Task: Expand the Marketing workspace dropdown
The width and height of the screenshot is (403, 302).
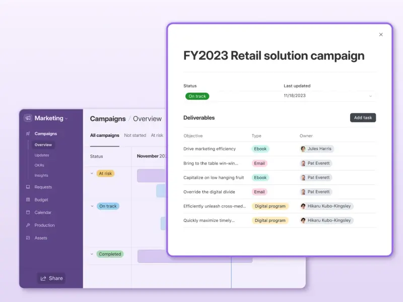Action: point(66,119)
